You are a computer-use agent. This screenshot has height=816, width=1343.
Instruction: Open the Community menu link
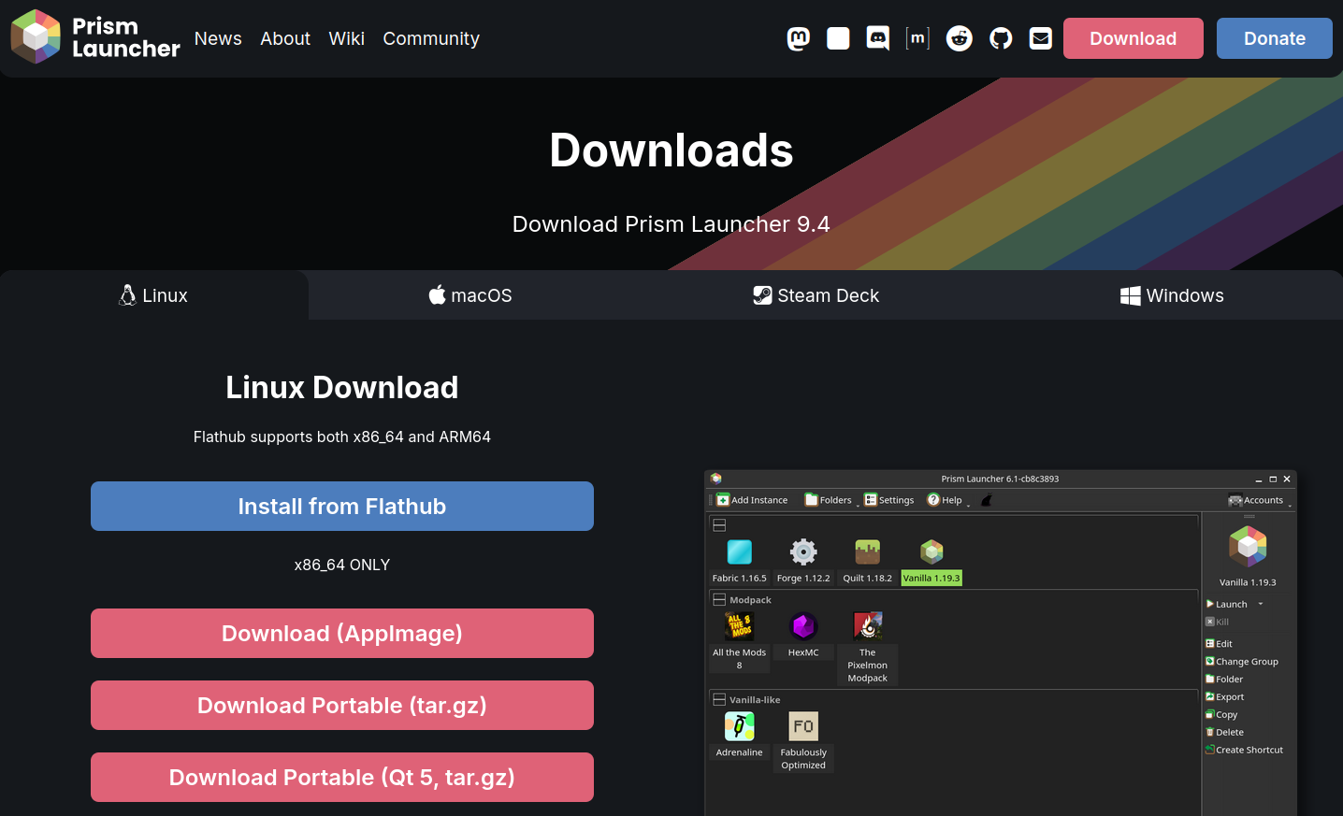(x=431, y=38)
